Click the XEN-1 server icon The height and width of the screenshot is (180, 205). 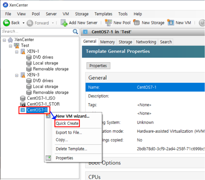23,52
